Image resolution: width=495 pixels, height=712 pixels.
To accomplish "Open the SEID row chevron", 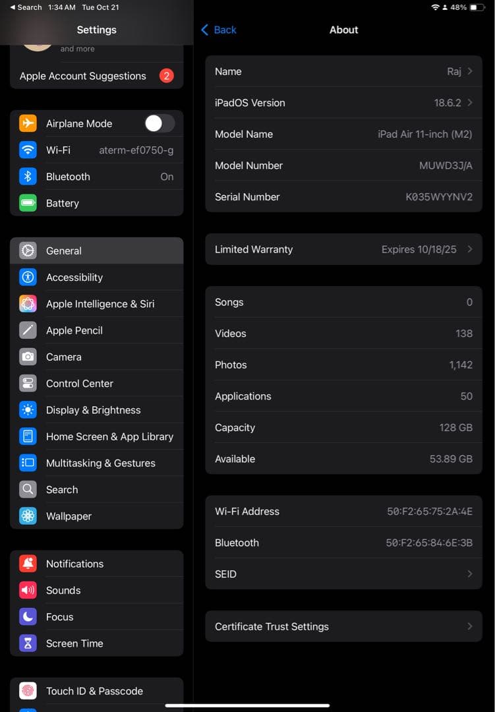I will pos(470,574).
